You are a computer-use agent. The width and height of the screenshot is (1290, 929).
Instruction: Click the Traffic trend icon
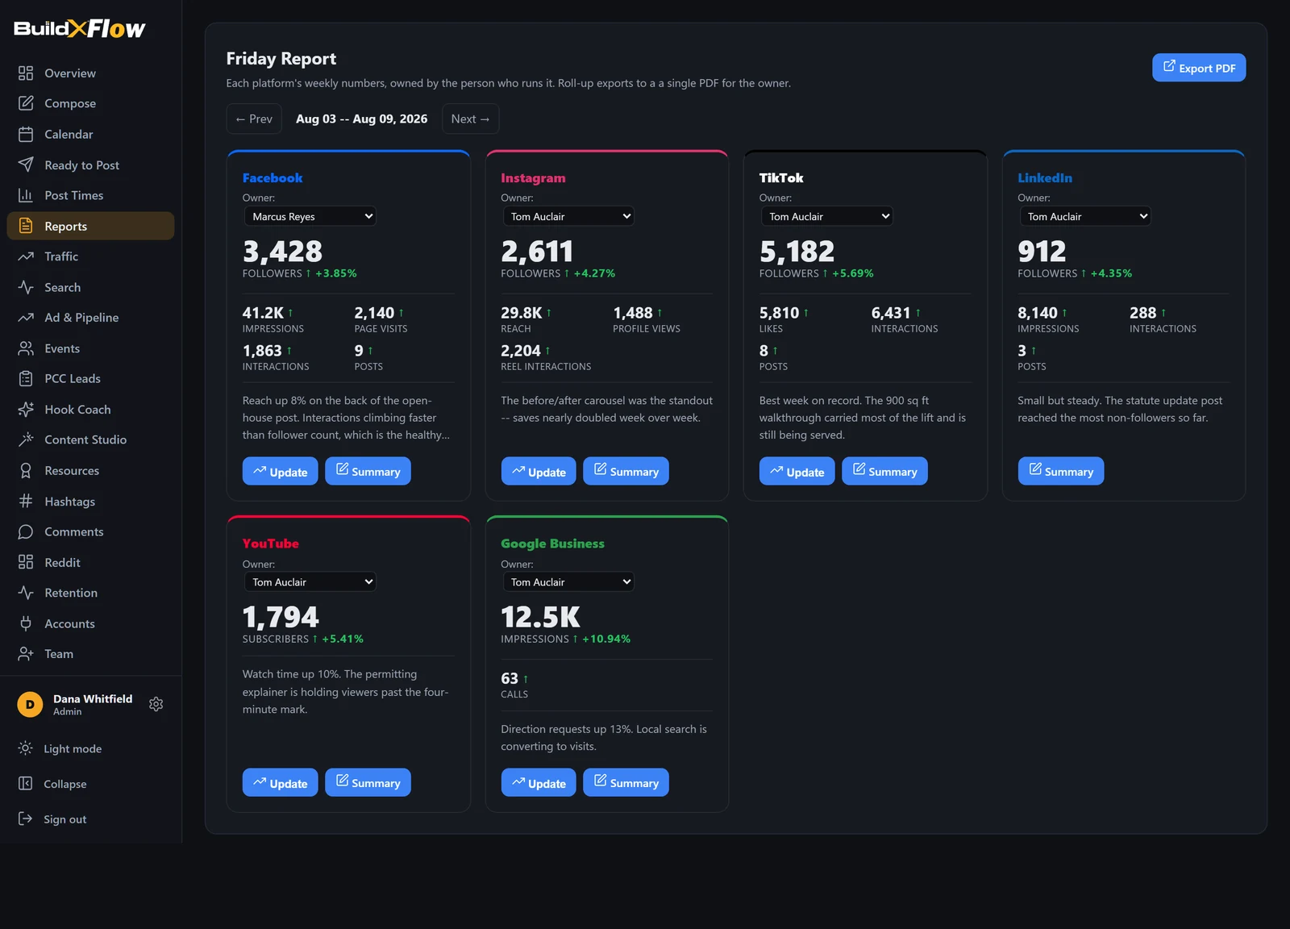point(26,256)
